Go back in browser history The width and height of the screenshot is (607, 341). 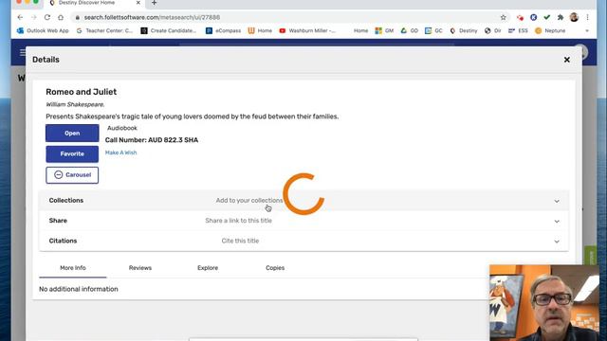20,17
